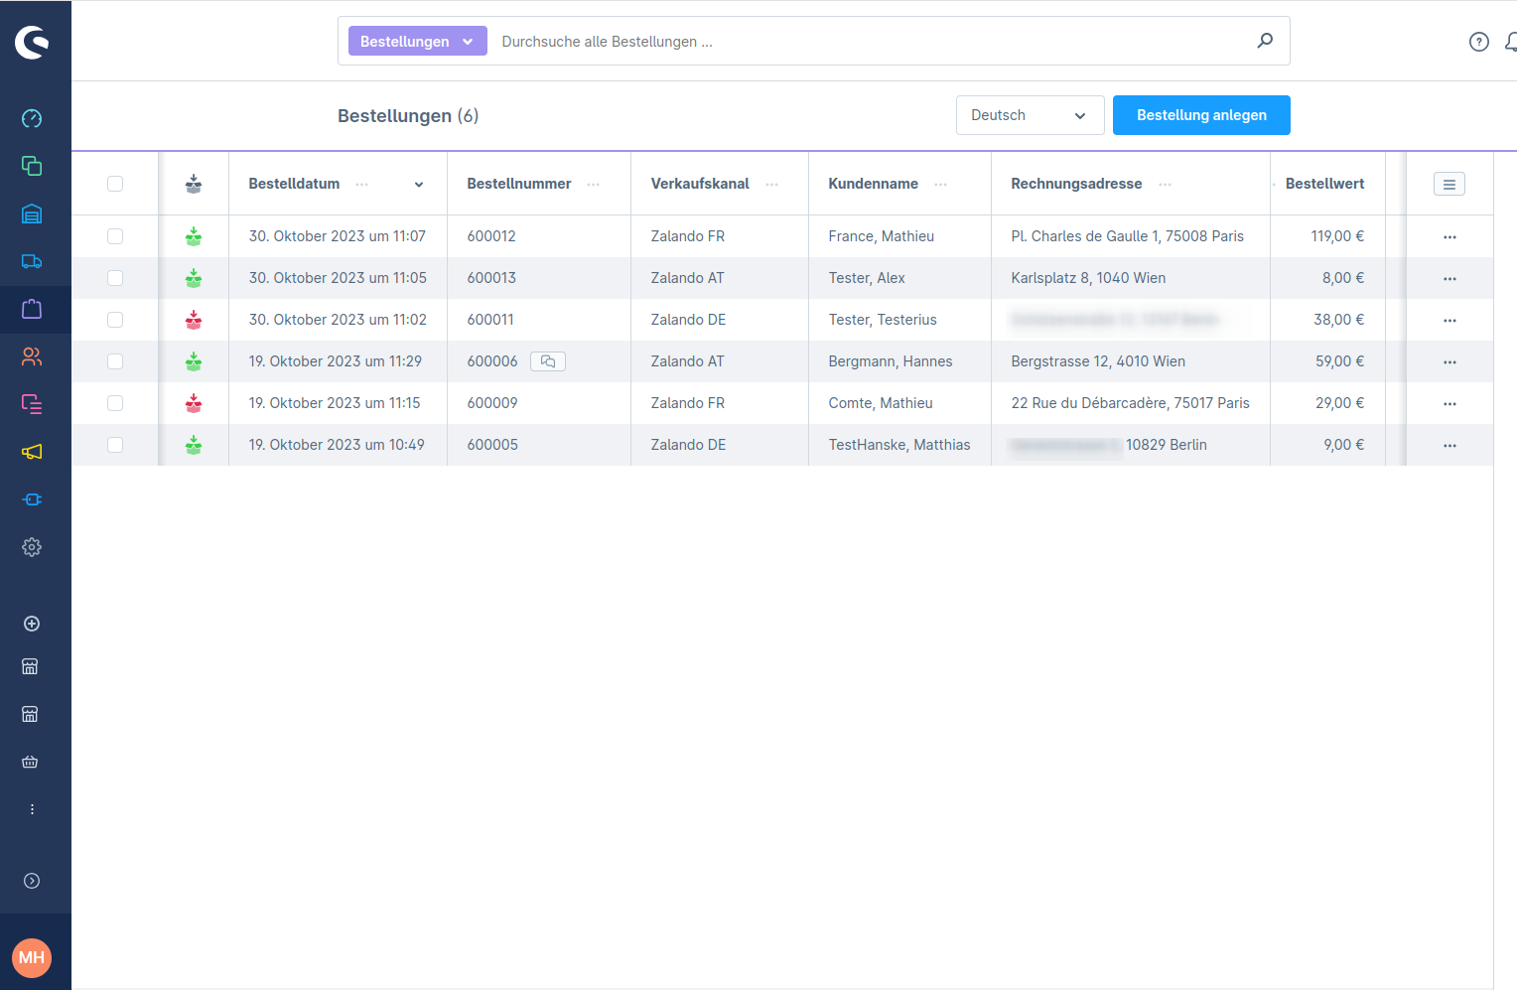Select the checkbox for order 600009
1517x990 pixels.
click(x=115, y=403)
